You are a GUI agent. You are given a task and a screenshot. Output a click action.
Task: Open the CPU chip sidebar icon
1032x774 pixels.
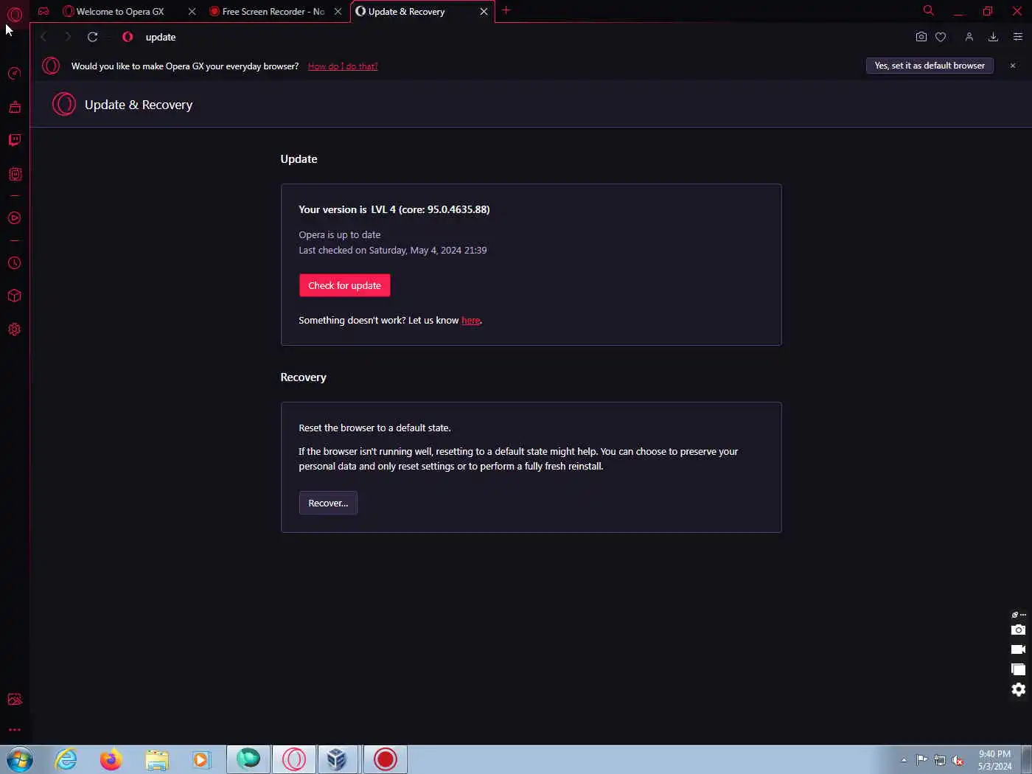[15, 174]
